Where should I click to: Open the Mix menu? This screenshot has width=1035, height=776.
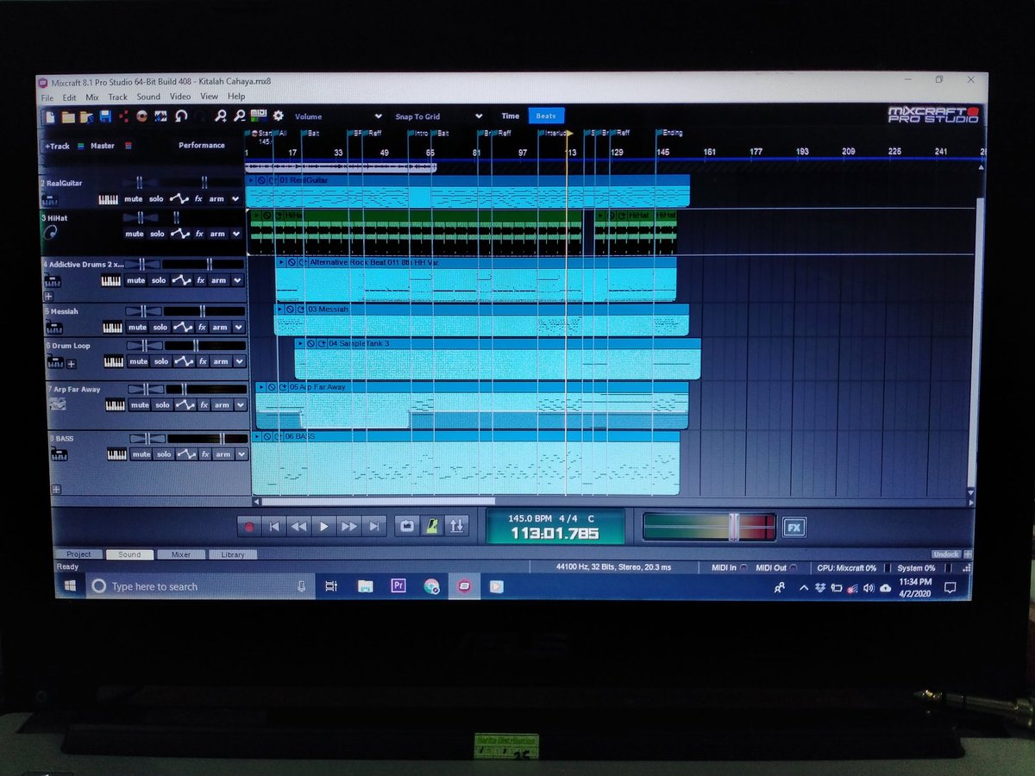point(91,97)
